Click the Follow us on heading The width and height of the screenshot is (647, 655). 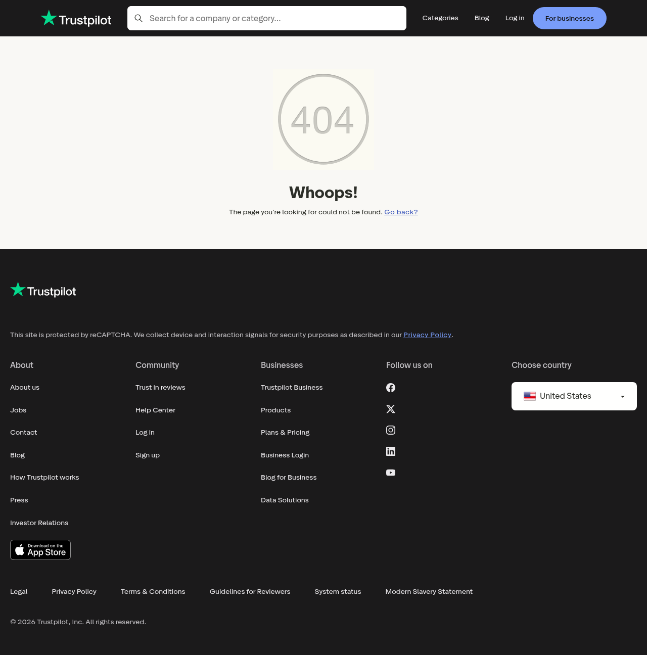coord(409,365)
